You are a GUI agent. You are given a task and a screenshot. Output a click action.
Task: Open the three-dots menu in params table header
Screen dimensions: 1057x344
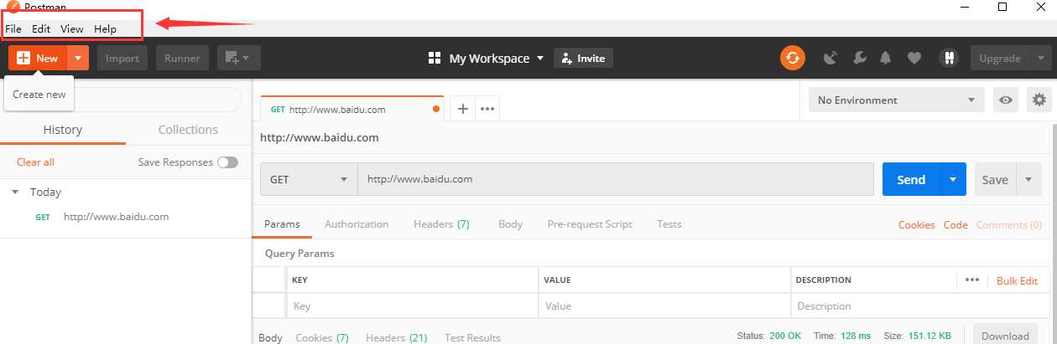972,280
